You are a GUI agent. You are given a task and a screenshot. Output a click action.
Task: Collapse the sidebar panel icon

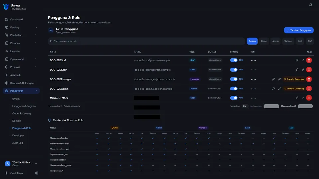click(37, 173)
